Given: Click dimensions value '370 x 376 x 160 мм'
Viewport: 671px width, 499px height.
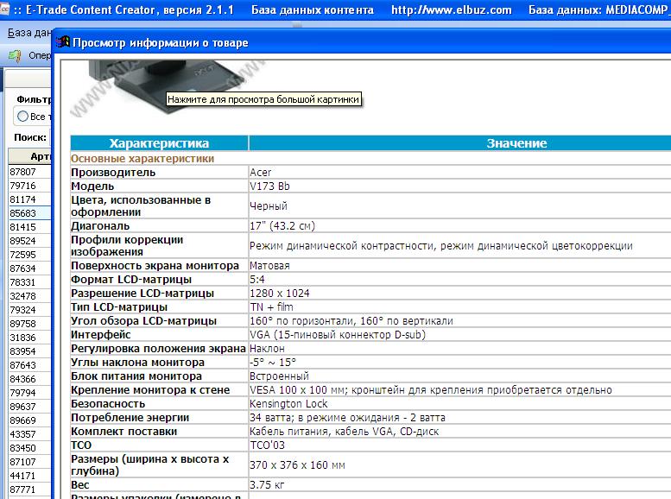Looking at the screenshot, I should (x=297, y=464).
